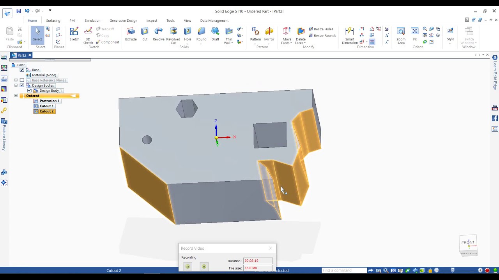Click the FRONT view cube

[x=468, y=243]
